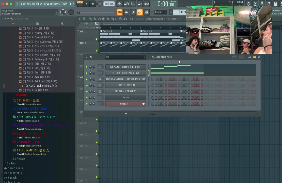Open the HELP menu

pyautogui.click(x=71, y=4)
